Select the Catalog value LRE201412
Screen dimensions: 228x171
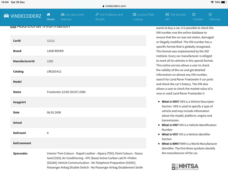point(54,72)
